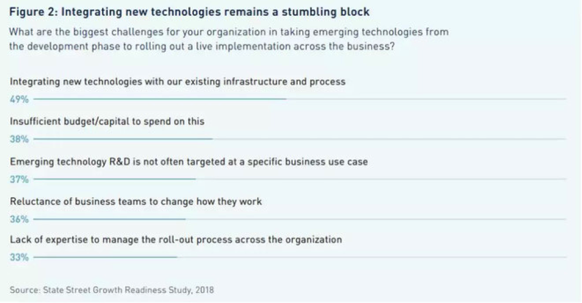Click the 38% percentage value
This screenshot has width=582, height=303.
click(x=19, y=140)
